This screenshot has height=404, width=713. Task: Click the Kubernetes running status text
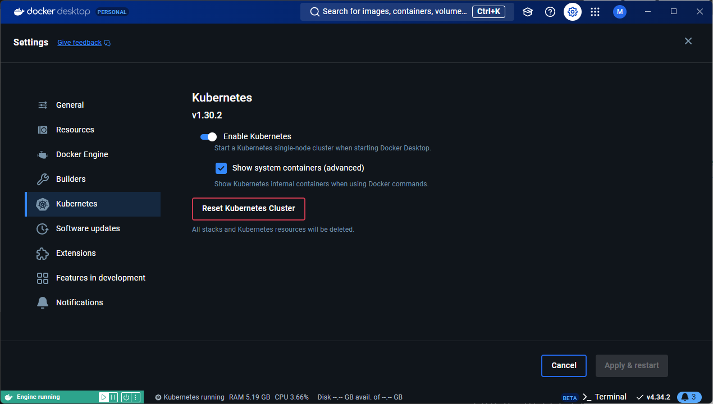point(194,397)
